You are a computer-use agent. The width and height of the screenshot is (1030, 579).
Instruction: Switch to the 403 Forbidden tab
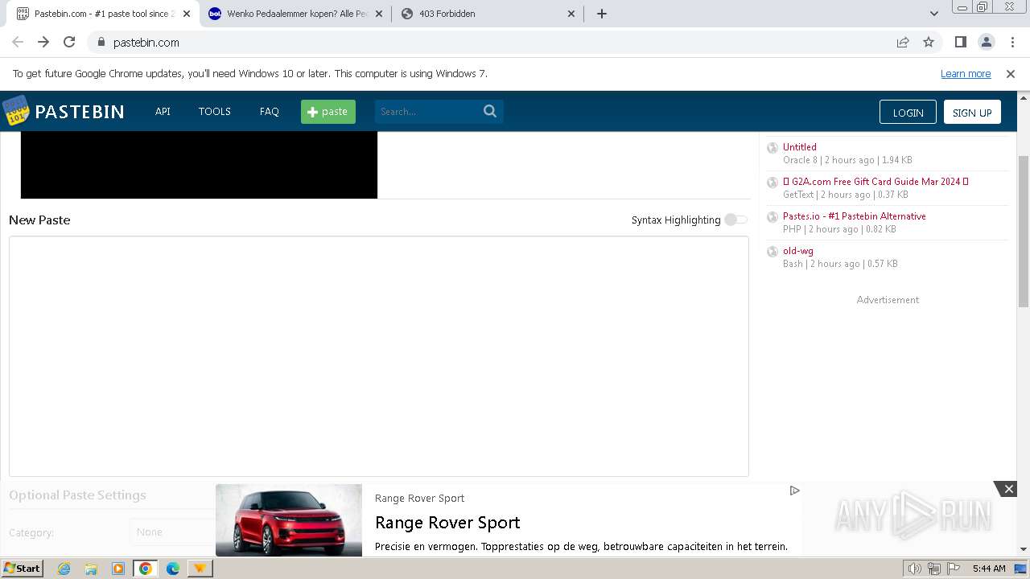click(488, 14)
